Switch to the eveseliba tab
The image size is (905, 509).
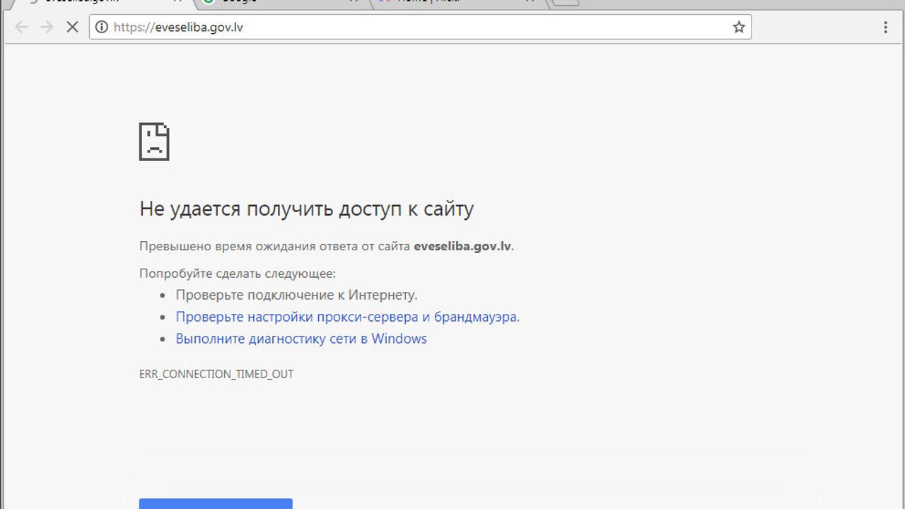point(92,2)
